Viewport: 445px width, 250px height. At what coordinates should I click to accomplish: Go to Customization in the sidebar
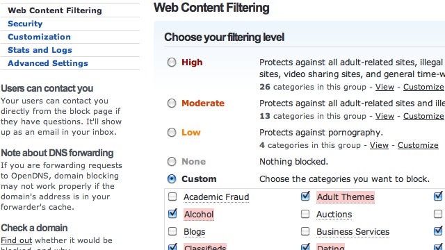tap(39, 37)
